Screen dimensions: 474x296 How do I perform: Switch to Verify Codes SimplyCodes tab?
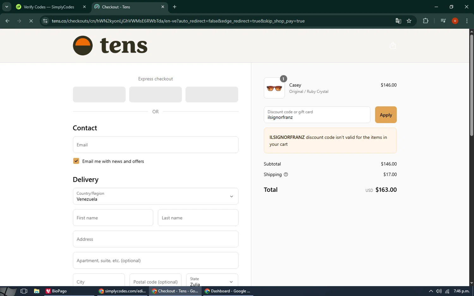49,7
